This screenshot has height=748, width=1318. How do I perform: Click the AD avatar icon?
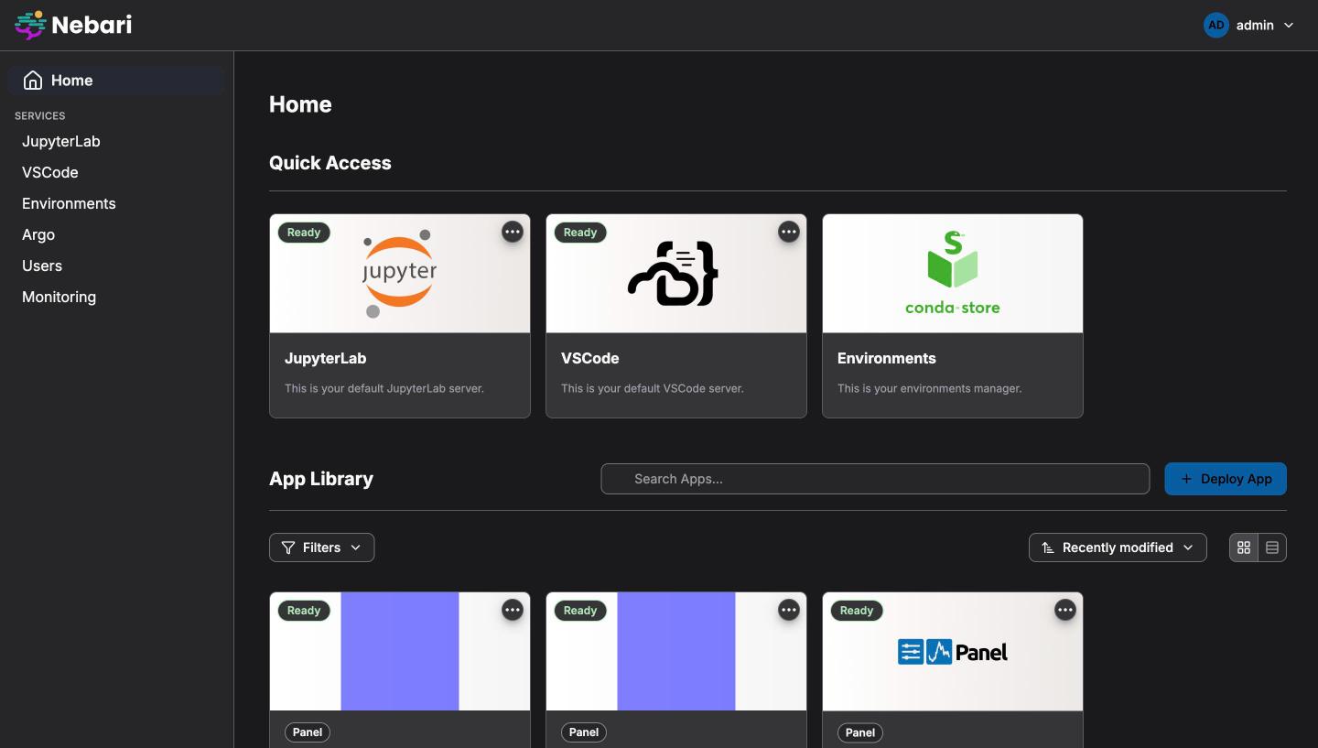1215,26
